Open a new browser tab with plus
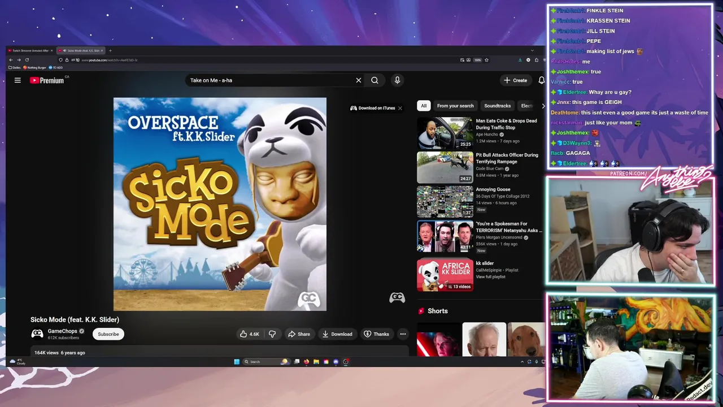The image size is (723, 407). coord(110,50)
